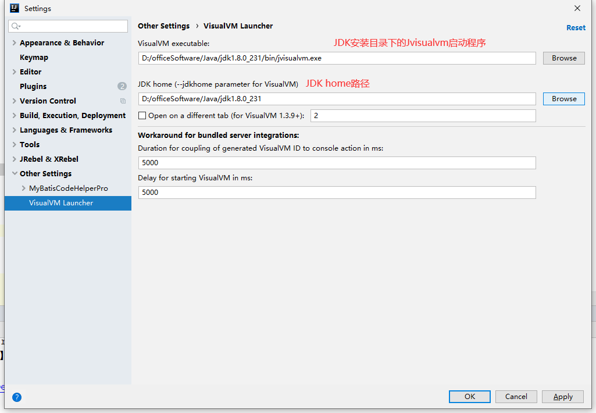The width and height of the screenshot is (596, 413).
Task: Click Languages & Frameworks label
Action: click(66, 130)
